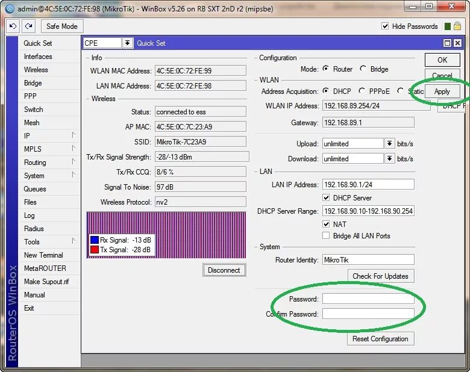Viewport: 470px width, 372px height.
Task: Click the padlock icon in toolbar
Action: point(457,26)
